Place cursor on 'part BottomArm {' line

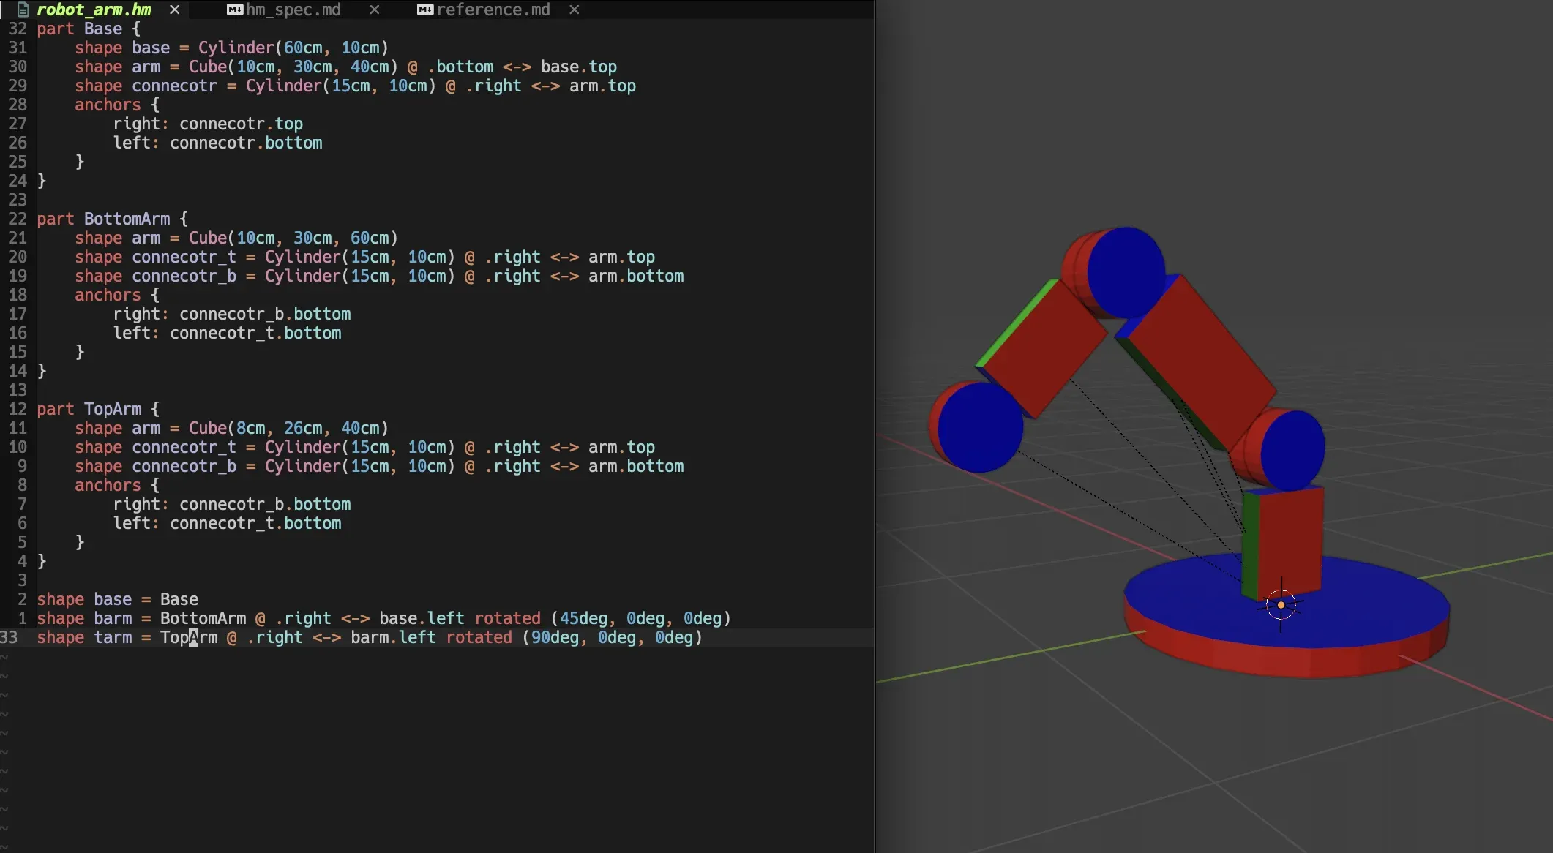point(112,219)
